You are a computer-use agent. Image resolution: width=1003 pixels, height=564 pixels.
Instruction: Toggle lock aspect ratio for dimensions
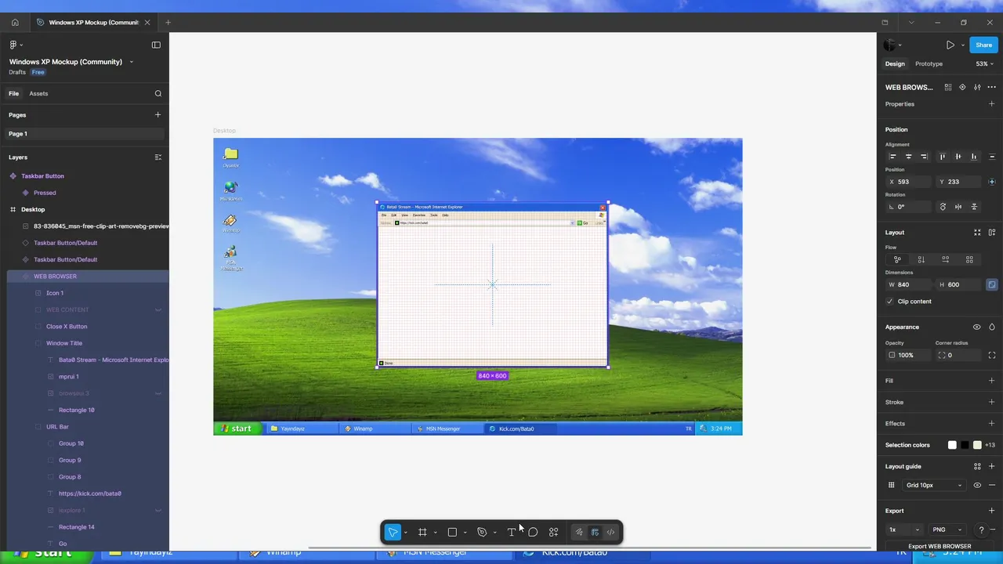click(992, 284)
